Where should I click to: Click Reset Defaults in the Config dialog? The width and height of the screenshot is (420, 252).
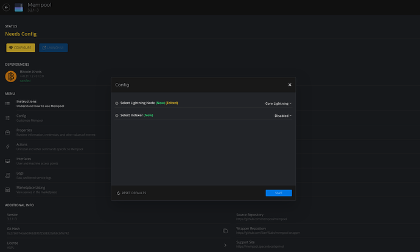point(131,193)
